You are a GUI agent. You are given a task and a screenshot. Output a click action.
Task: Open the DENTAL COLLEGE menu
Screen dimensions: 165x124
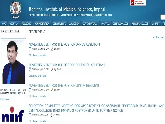pyautogui.click(x=121, y=24)
